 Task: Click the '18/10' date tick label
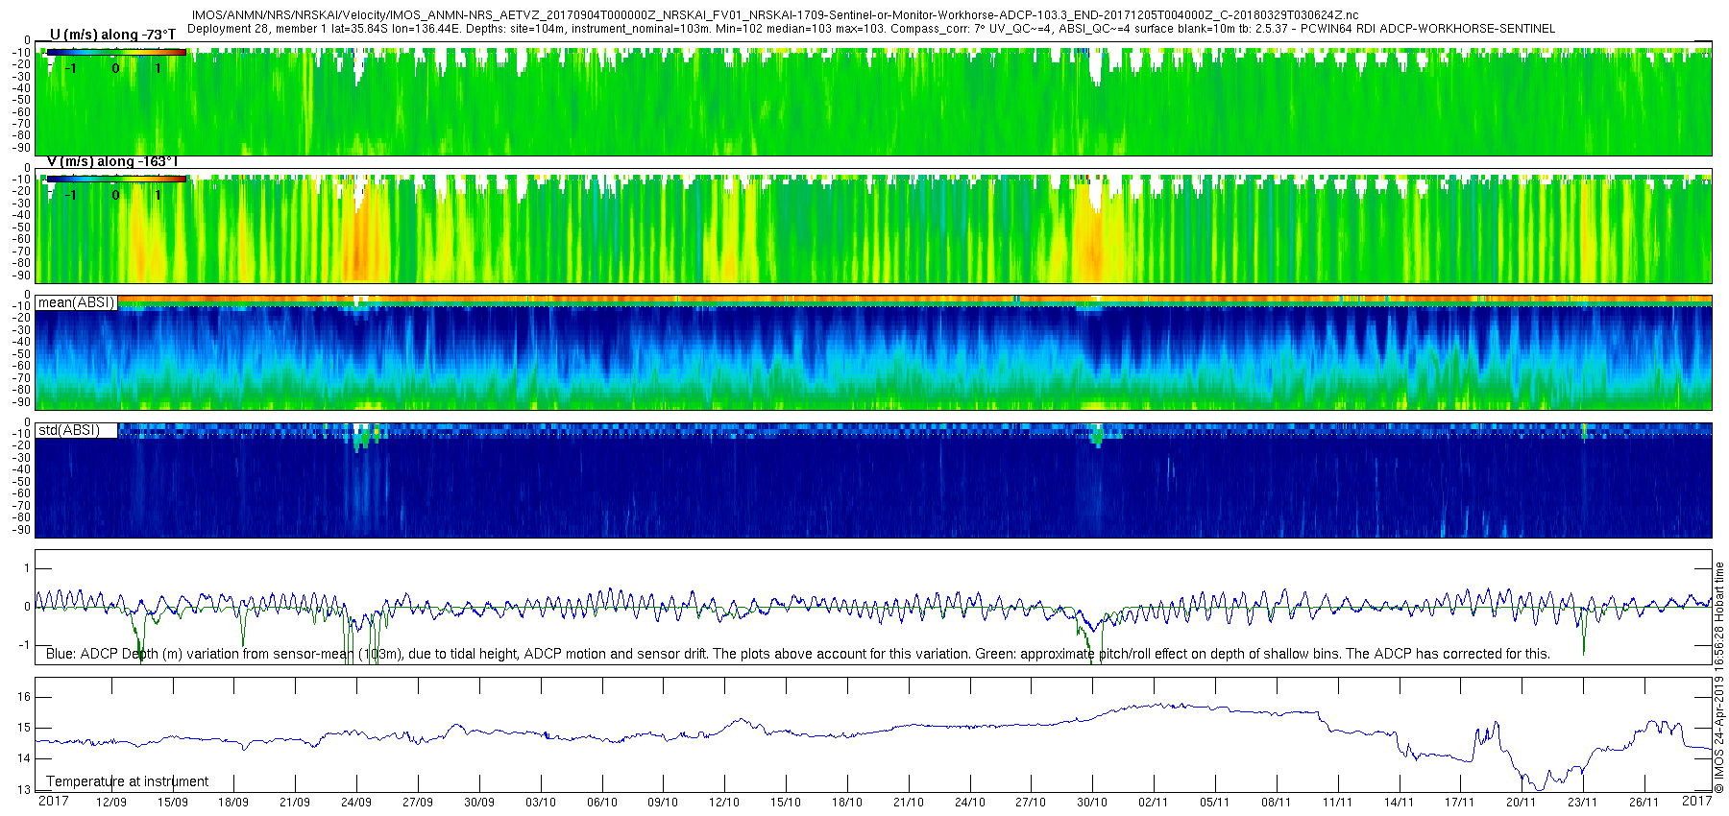pyautogui.click(x=847, y=803)
